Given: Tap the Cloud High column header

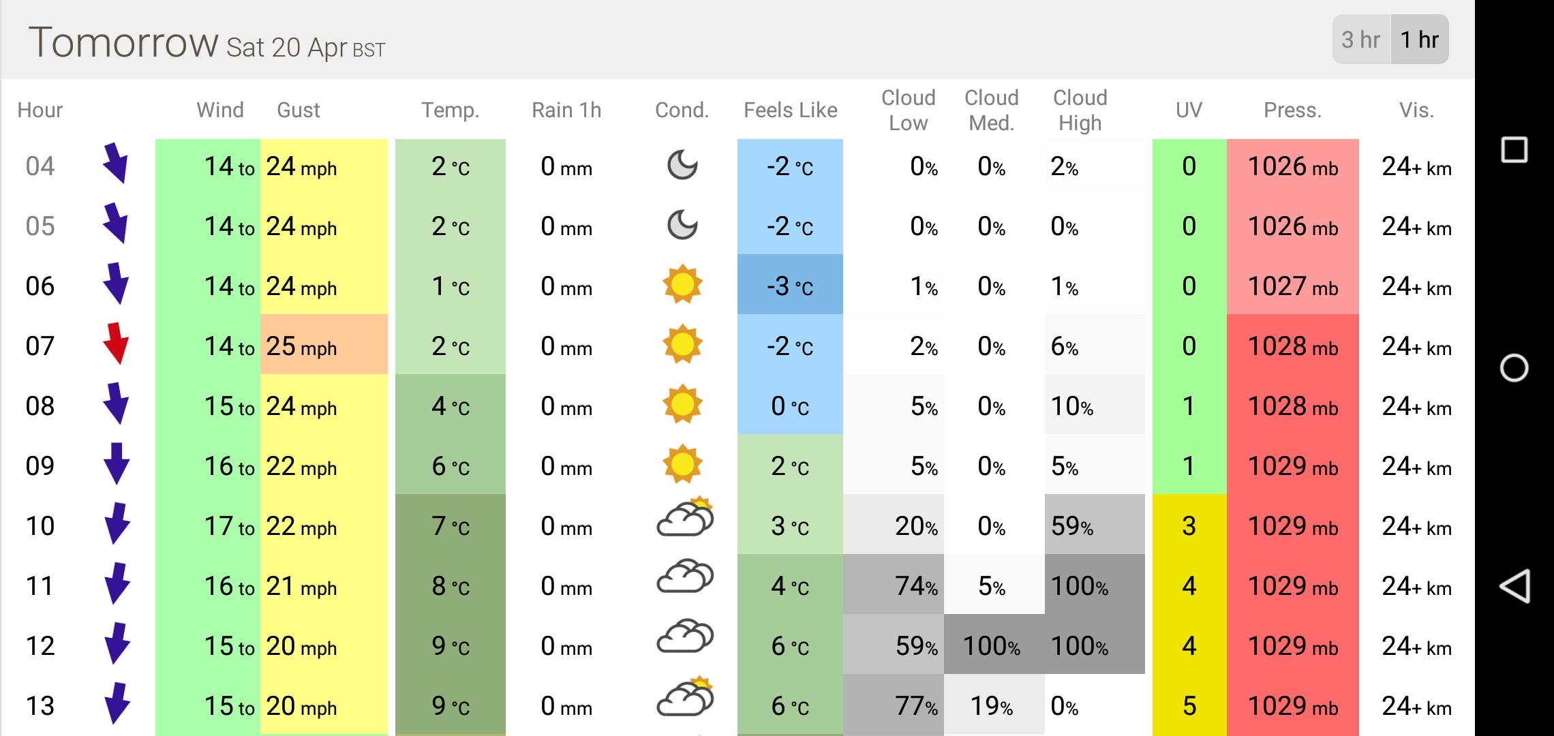Looking at the screenshot, I should click(x=1080, y=110).
